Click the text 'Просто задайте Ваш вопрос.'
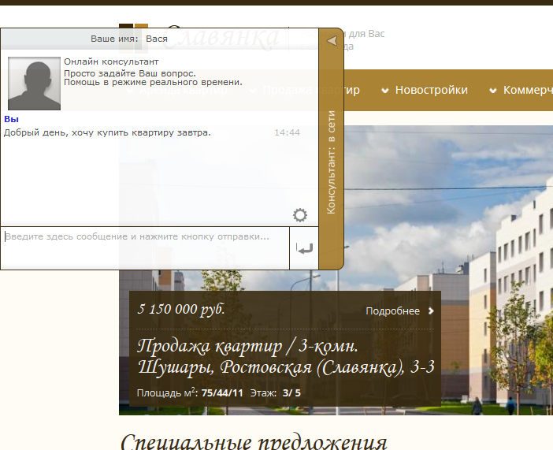Viewport: 553px width, 450px height. (130, 73)
